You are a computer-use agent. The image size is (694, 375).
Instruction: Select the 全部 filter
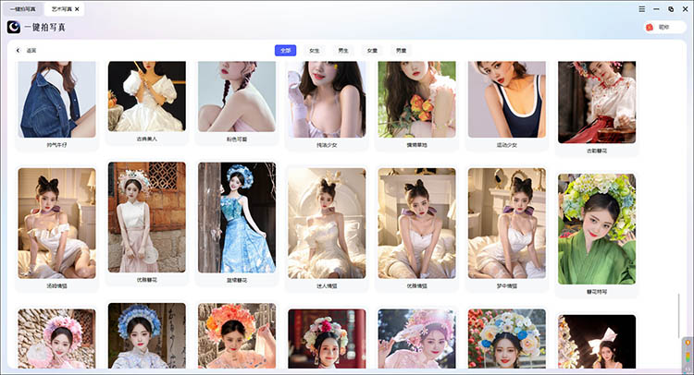click(x=286, y=51)
